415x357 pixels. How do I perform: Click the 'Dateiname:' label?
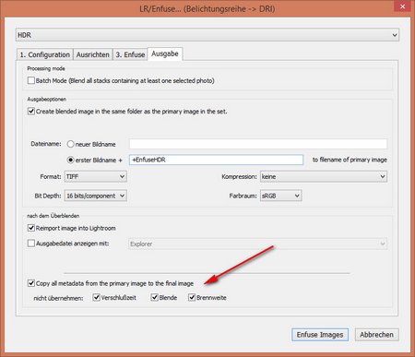[x=46, y=144]
